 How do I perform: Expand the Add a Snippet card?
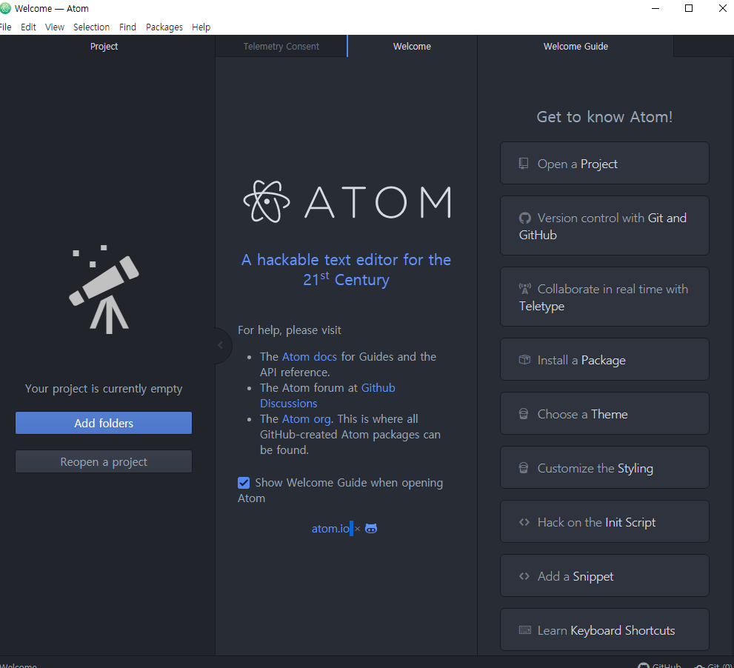pos(604,575)
